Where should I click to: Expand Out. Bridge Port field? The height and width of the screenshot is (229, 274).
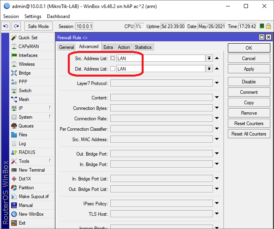tap(217, 154)
